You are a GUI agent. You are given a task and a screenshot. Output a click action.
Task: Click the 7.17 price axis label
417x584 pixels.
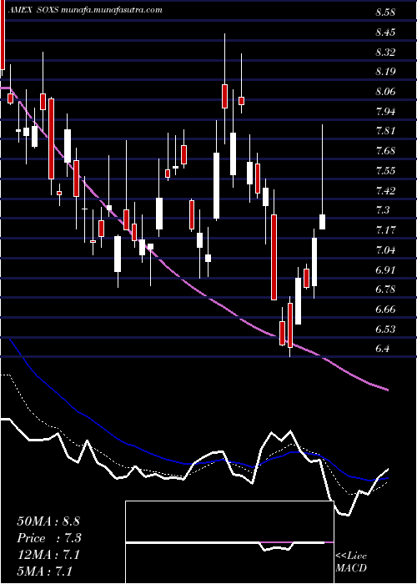(385, 230)
